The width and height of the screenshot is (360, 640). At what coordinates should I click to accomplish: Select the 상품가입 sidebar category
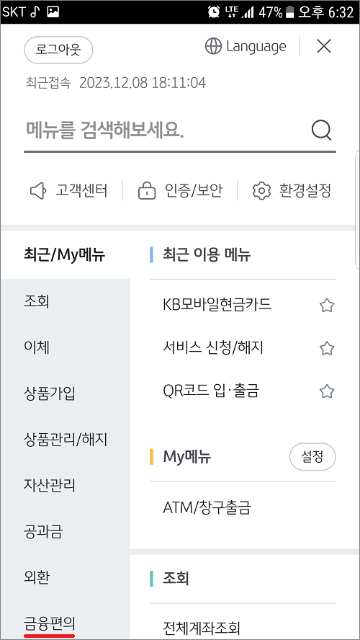[50, 394]
